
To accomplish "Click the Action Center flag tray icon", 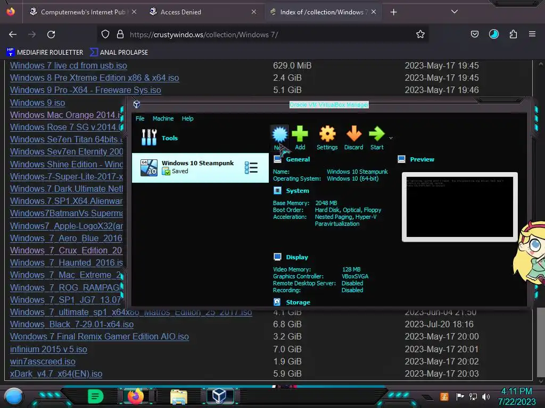I will (460, 396).
